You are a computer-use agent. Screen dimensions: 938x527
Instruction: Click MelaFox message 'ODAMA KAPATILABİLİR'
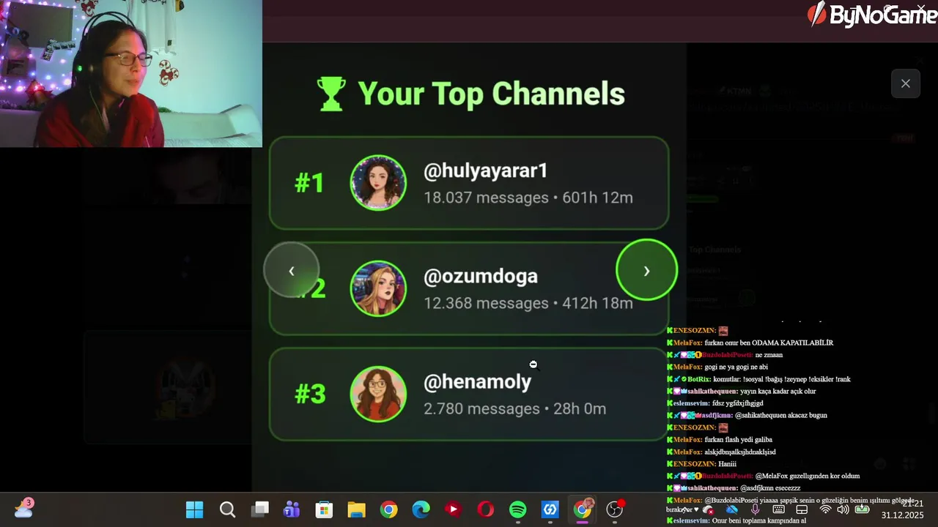tap(750, 343)
